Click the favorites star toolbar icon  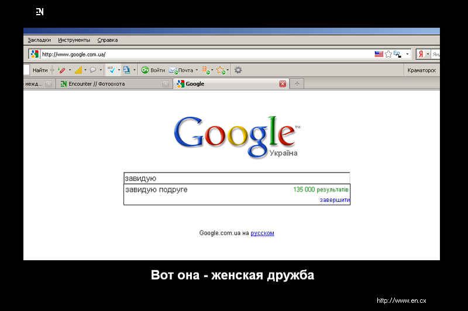pos(220,70)
